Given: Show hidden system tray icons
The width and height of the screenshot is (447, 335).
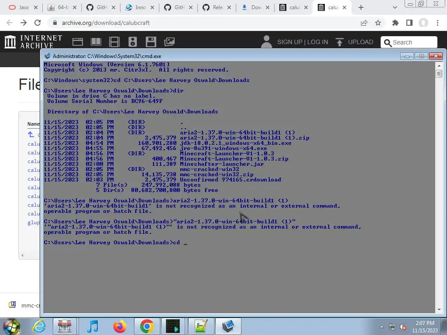Looking at the screenshot, I should coord(382,327).
